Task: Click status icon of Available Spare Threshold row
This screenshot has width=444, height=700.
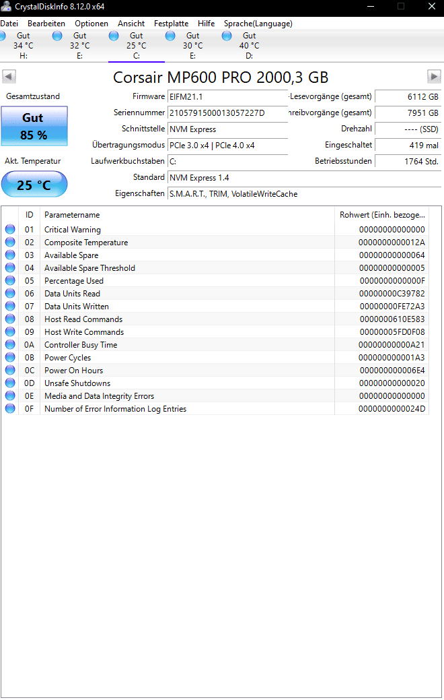Action: (10, 268)
